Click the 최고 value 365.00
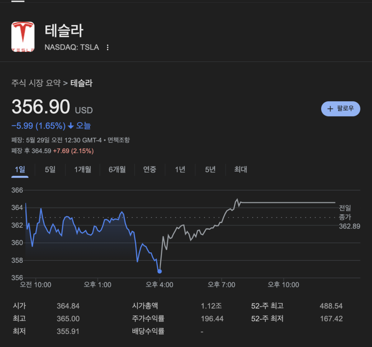The height and width of the screenshot is (347, 372). point(68,319)
